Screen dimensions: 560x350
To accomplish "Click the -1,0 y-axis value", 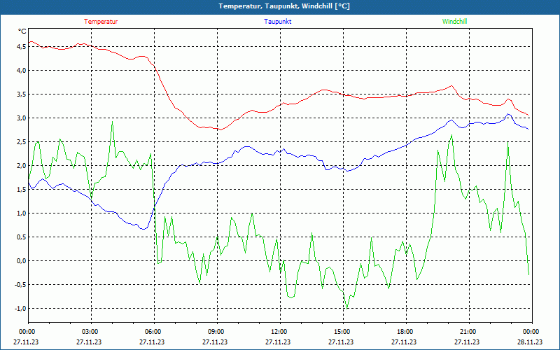I will pos(20,309).
